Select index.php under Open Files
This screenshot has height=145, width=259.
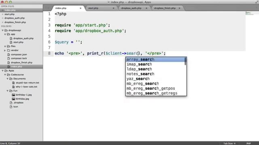tap(10, 10)
